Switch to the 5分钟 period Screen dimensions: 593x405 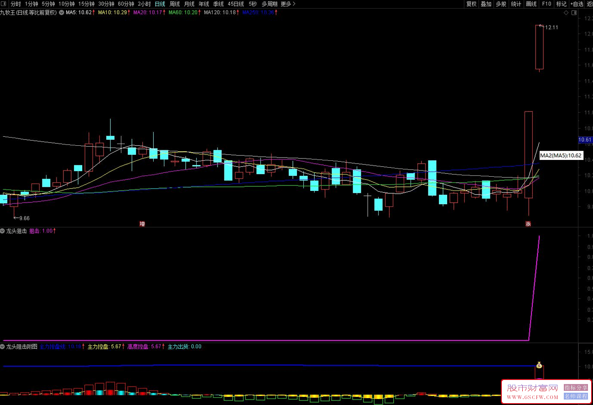click(x=49, y=4)
